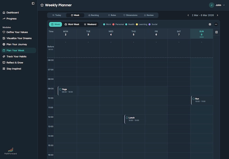Click the PathForward logo

click(x=11, y=151)
